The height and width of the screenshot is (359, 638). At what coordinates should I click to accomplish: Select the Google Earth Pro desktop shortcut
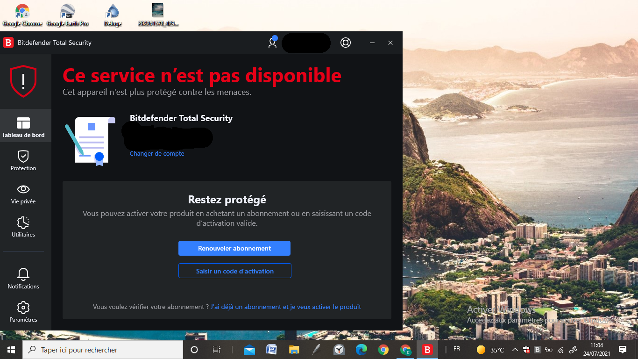[68, 15]
